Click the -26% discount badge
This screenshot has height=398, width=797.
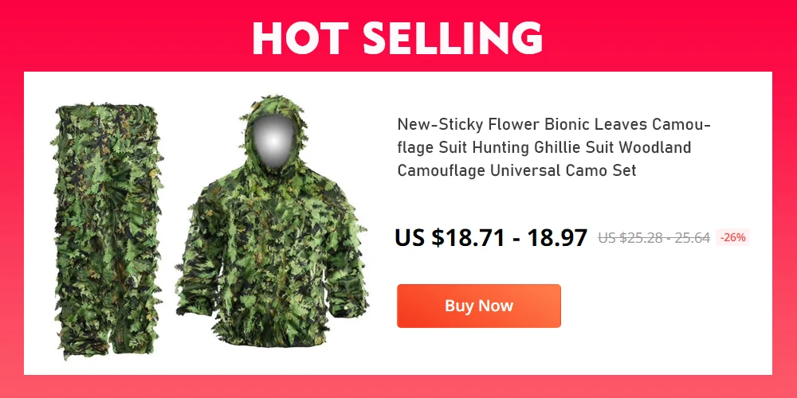coord(732,237)
